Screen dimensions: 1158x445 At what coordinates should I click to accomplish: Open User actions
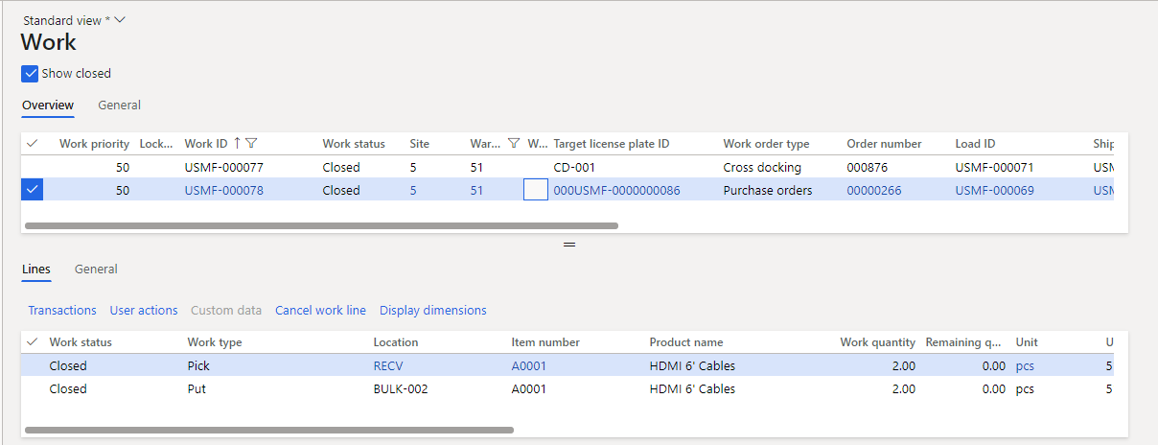coord(144,310)
